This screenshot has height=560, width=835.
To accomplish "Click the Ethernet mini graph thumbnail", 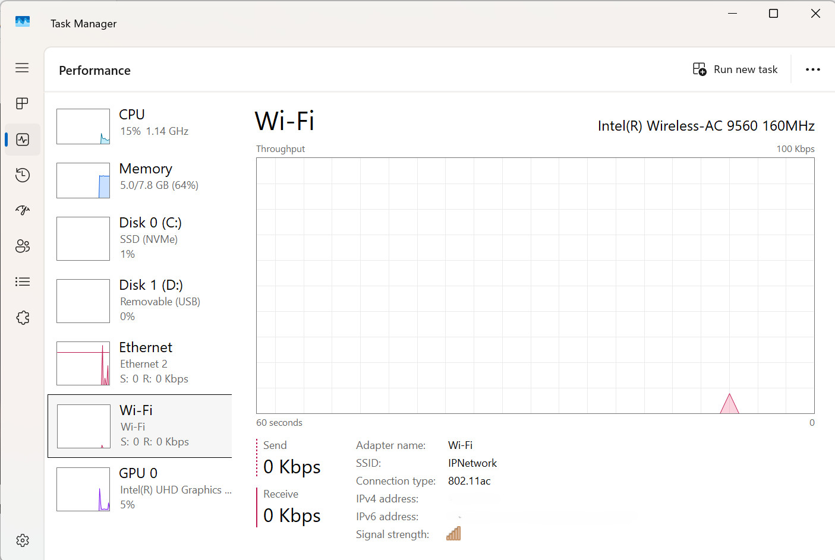I will [83, 363].
